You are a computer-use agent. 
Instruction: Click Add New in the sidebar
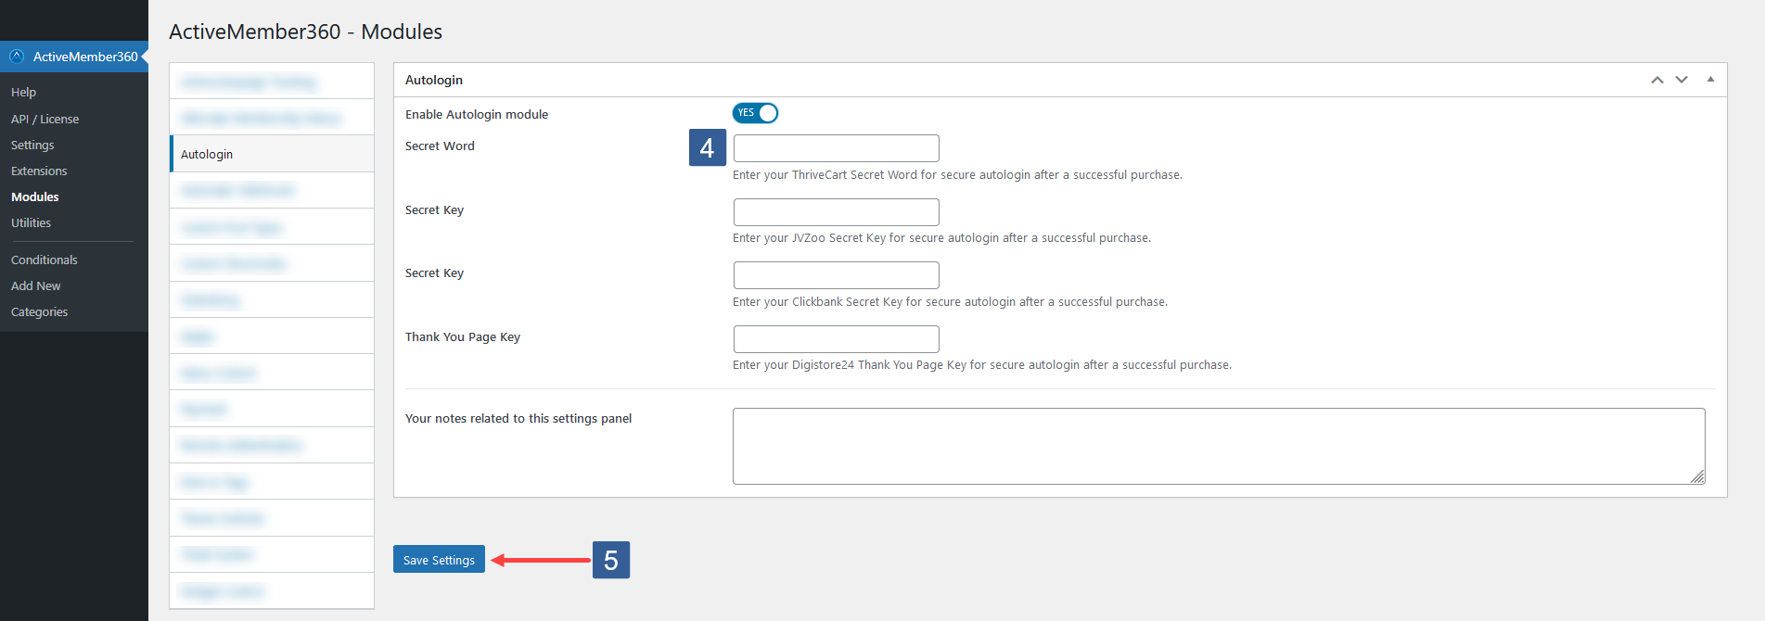(x=35, y=285)
